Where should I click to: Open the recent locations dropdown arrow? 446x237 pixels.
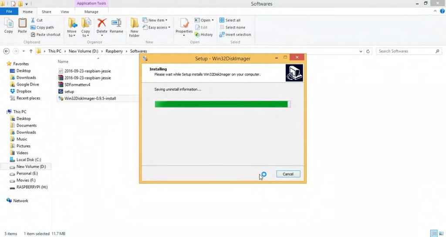click(24, 51)
